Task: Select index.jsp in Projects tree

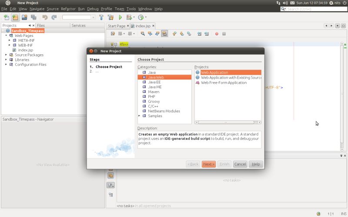Action: 26,50
